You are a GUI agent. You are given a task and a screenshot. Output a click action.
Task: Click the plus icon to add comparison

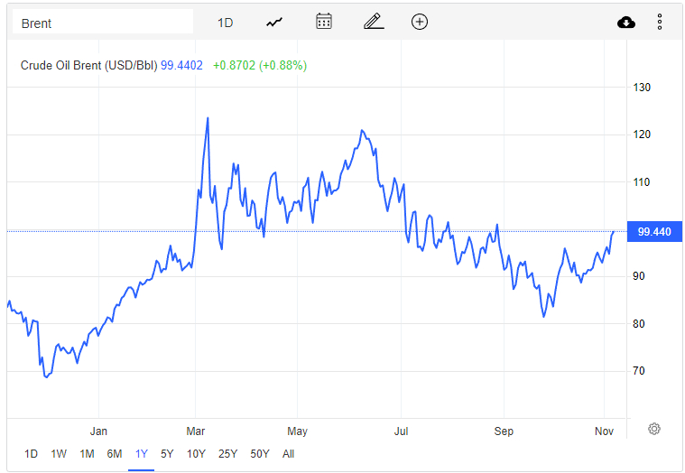[419, 22]
